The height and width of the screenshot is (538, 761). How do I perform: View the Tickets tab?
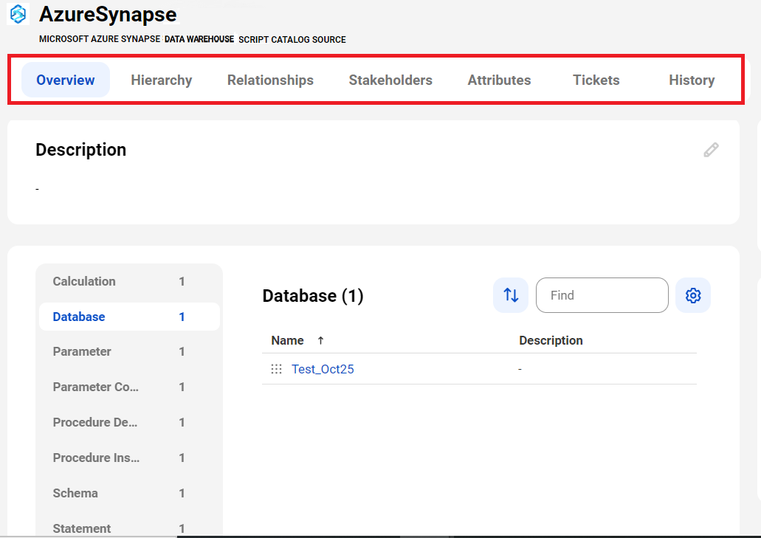(596, 80)
